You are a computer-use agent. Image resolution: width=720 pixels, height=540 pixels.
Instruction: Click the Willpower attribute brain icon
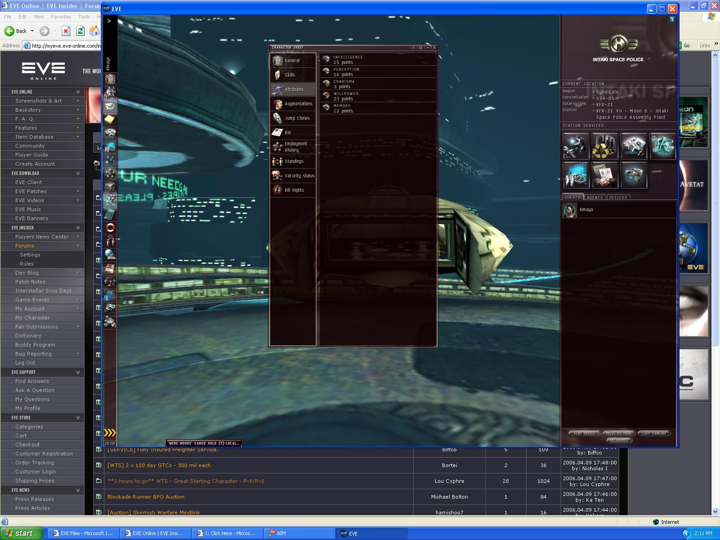coord(326,96)
